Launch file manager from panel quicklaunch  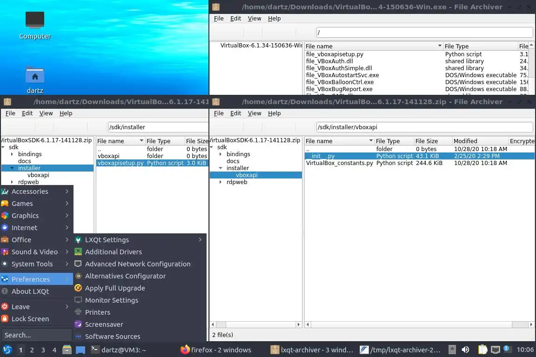[67, 350]
